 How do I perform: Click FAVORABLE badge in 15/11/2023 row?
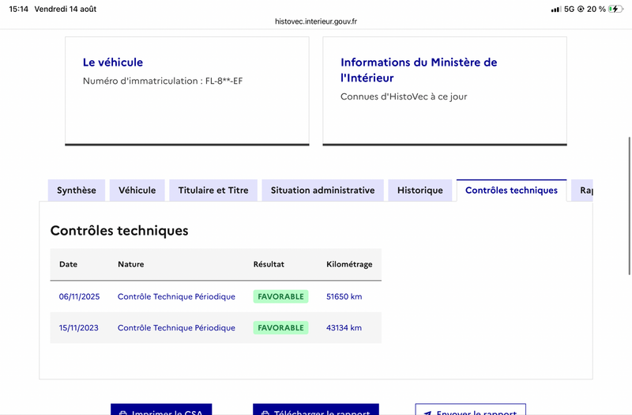[x=280, y=328]
